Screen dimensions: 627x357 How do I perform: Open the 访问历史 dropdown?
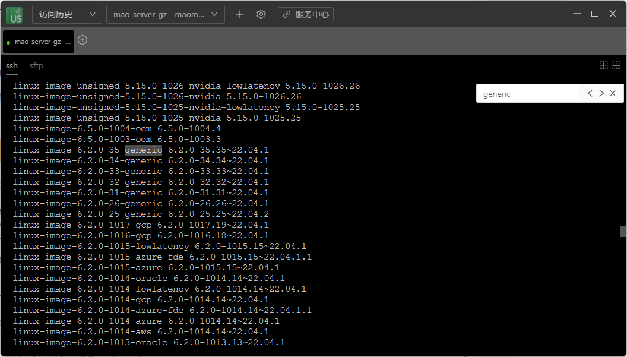(68, 14)
